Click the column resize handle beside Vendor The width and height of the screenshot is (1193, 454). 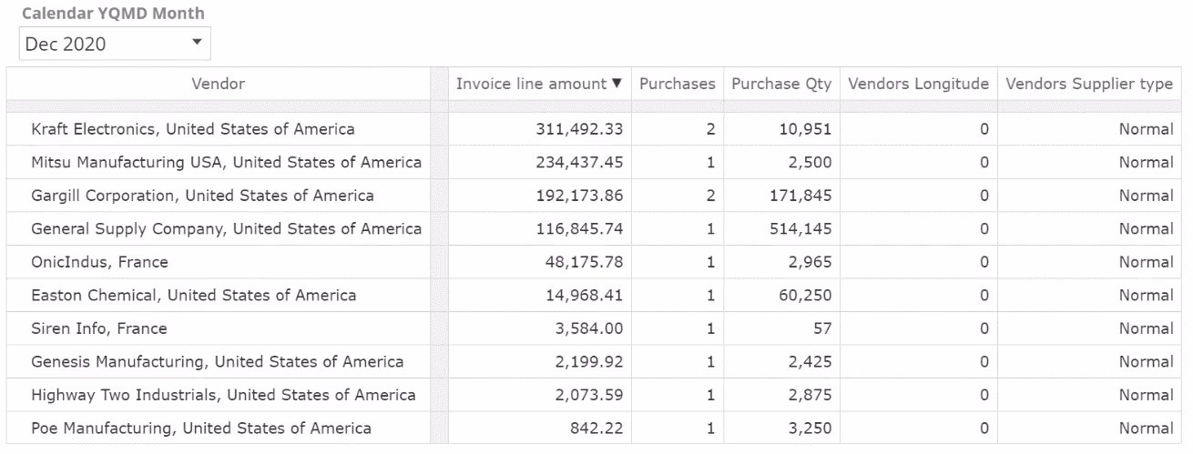click(x=439, y=84)
